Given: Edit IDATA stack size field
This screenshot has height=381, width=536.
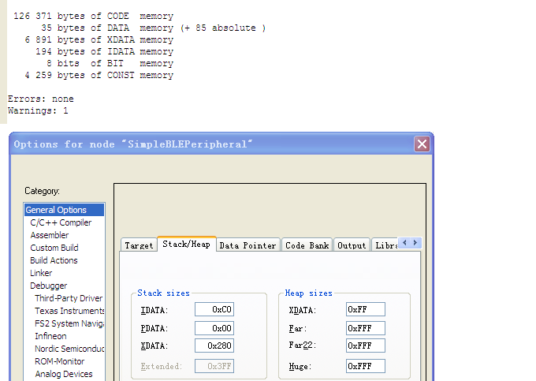Looking at the screenshot, I should pyautogui.click(x=214, y=309).
